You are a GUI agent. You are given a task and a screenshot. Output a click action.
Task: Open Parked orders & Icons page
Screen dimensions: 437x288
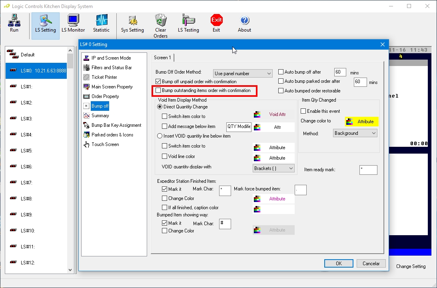(108, 135)
